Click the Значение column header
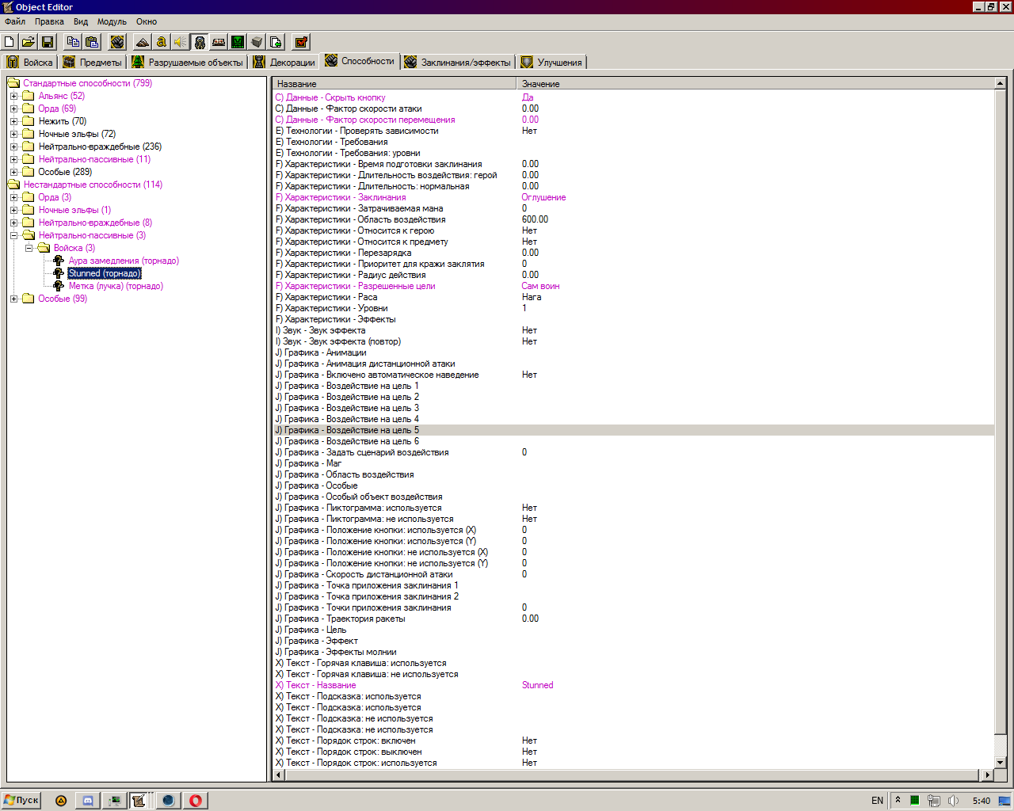 (541, 84)
